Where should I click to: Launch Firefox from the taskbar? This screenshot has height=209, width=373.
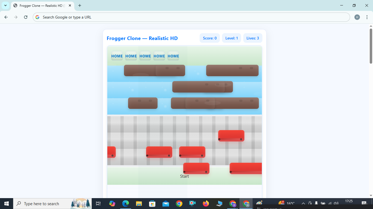click(206, 204)
